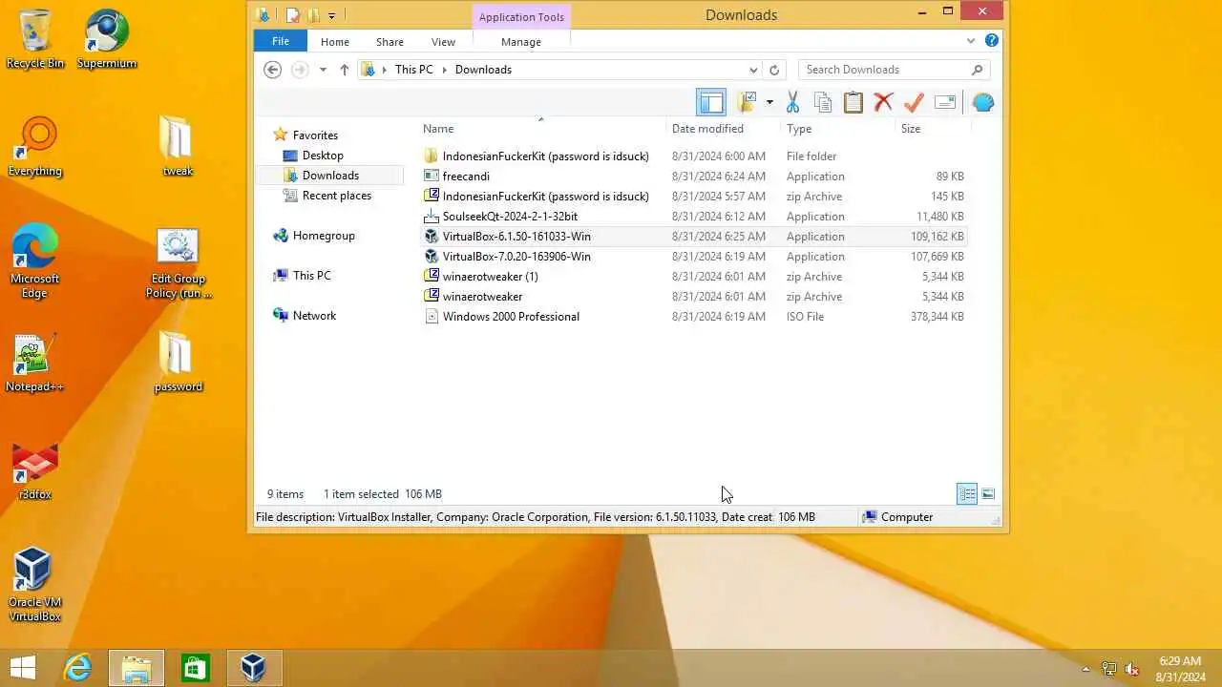This screenshot has height=687, width=1222.
Task: Expand the breadcrumb arrow after This PC
Action: [445, 70]
